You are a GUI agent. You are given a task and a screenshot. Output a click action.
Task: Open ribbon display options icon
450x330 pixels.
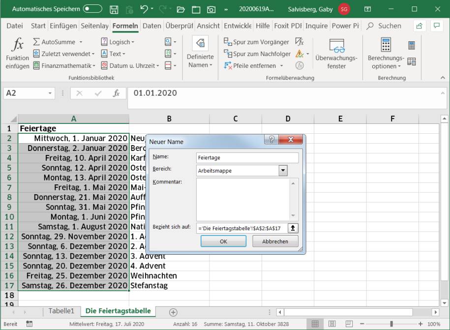coord(368,9)
